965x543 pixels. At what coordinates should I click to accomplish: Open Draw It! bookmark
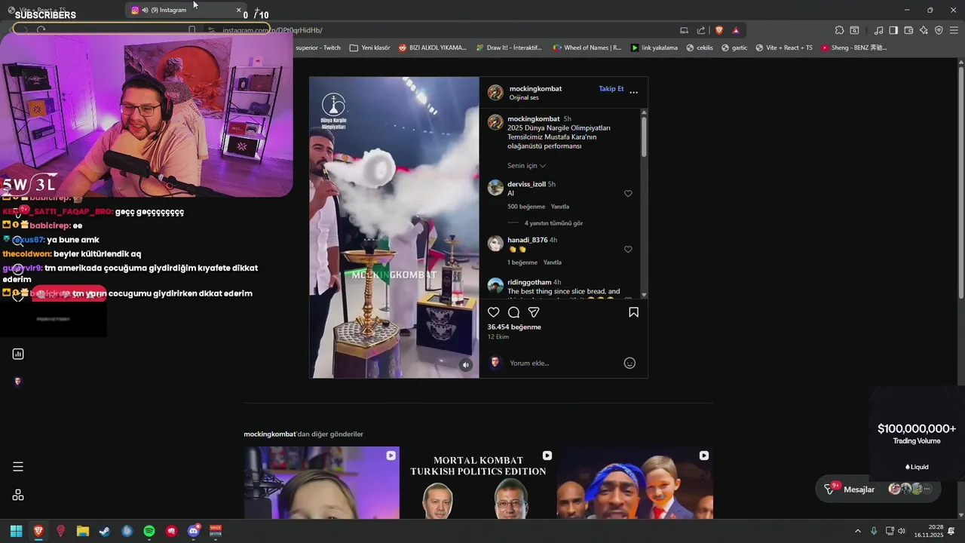(x=509, y=48)
